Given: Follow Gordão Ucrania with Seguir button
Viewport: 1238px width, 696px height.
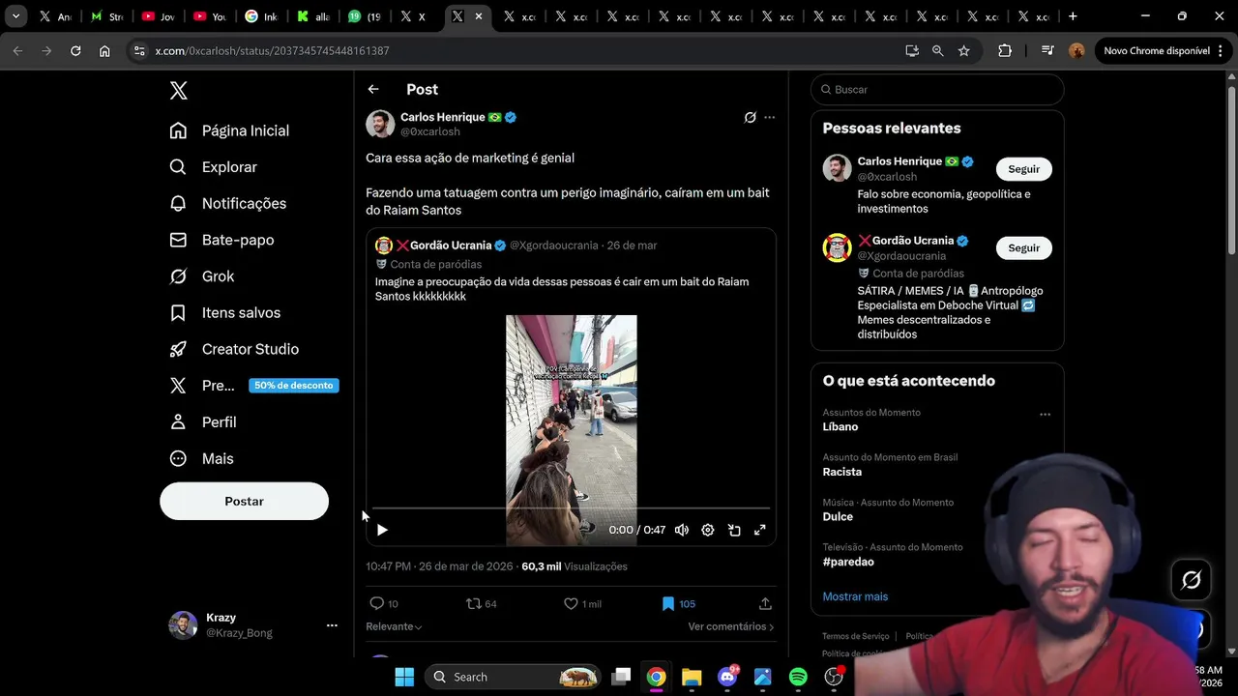Looking at the screenshot, I should pyautogui.click(x=1023, y=248).
